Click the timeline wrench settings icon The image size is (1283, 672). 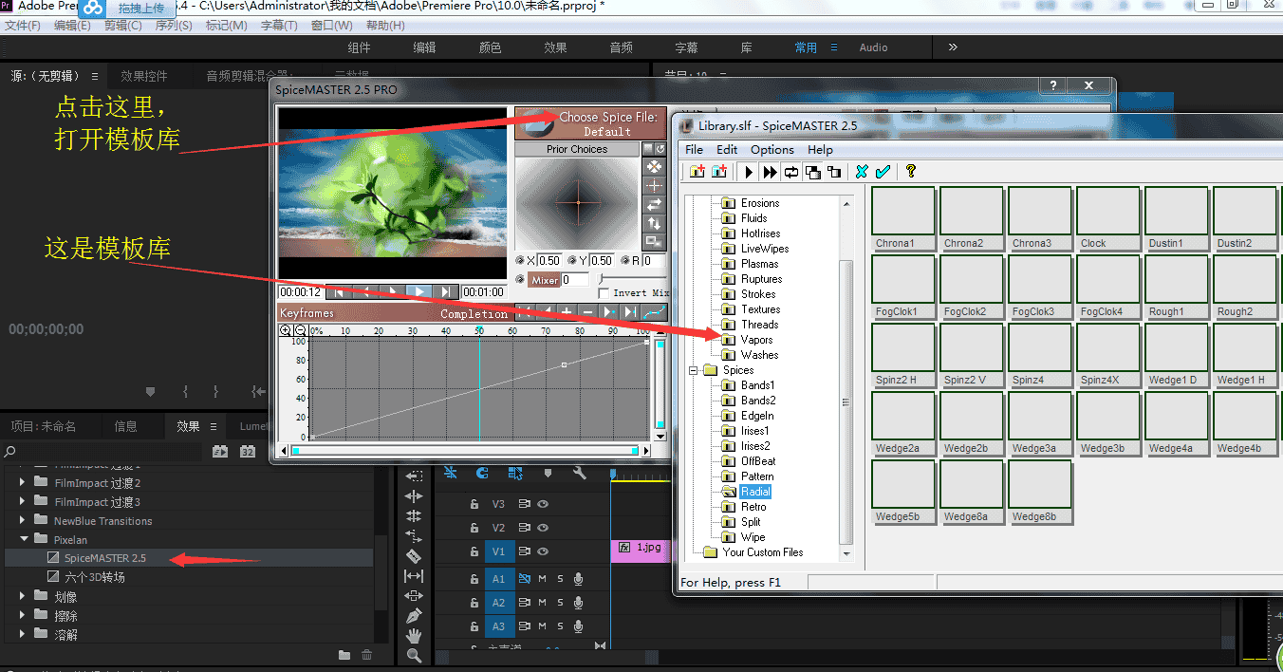(x=579, y=473)
